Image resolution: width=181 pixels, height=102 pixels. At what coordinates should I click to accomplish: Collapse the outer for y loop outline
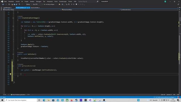point(13,26)
